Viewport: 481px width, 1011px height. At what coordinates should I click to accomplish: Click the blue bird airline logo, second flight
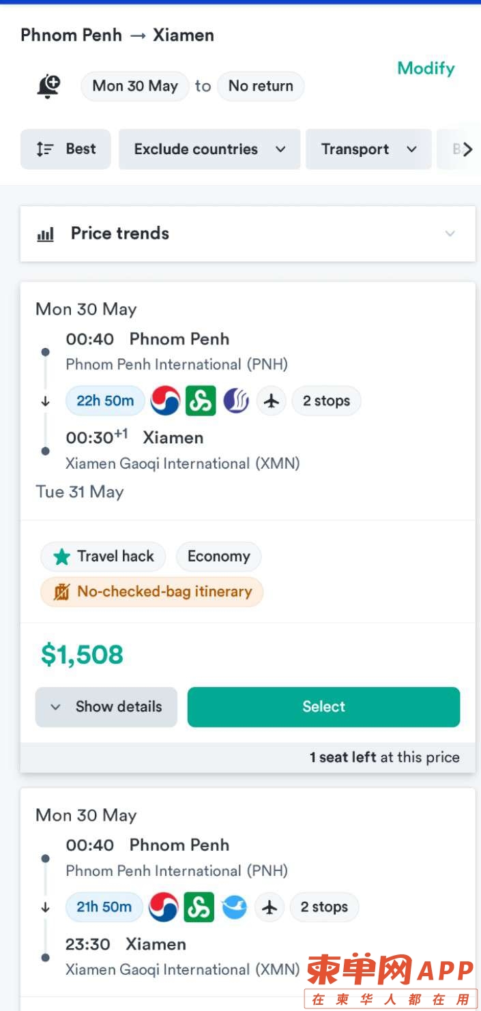pyautogui.click(x=234, y=907)
